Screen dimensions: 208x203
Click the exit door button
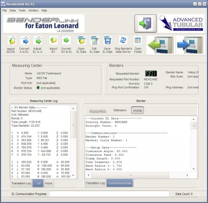click(x=145, y=23)
